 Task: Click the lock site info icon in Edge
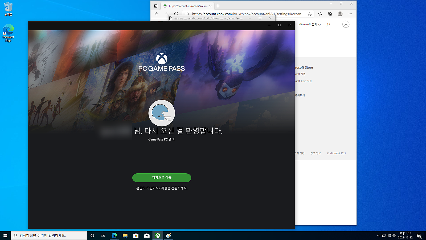click(187, 14)
